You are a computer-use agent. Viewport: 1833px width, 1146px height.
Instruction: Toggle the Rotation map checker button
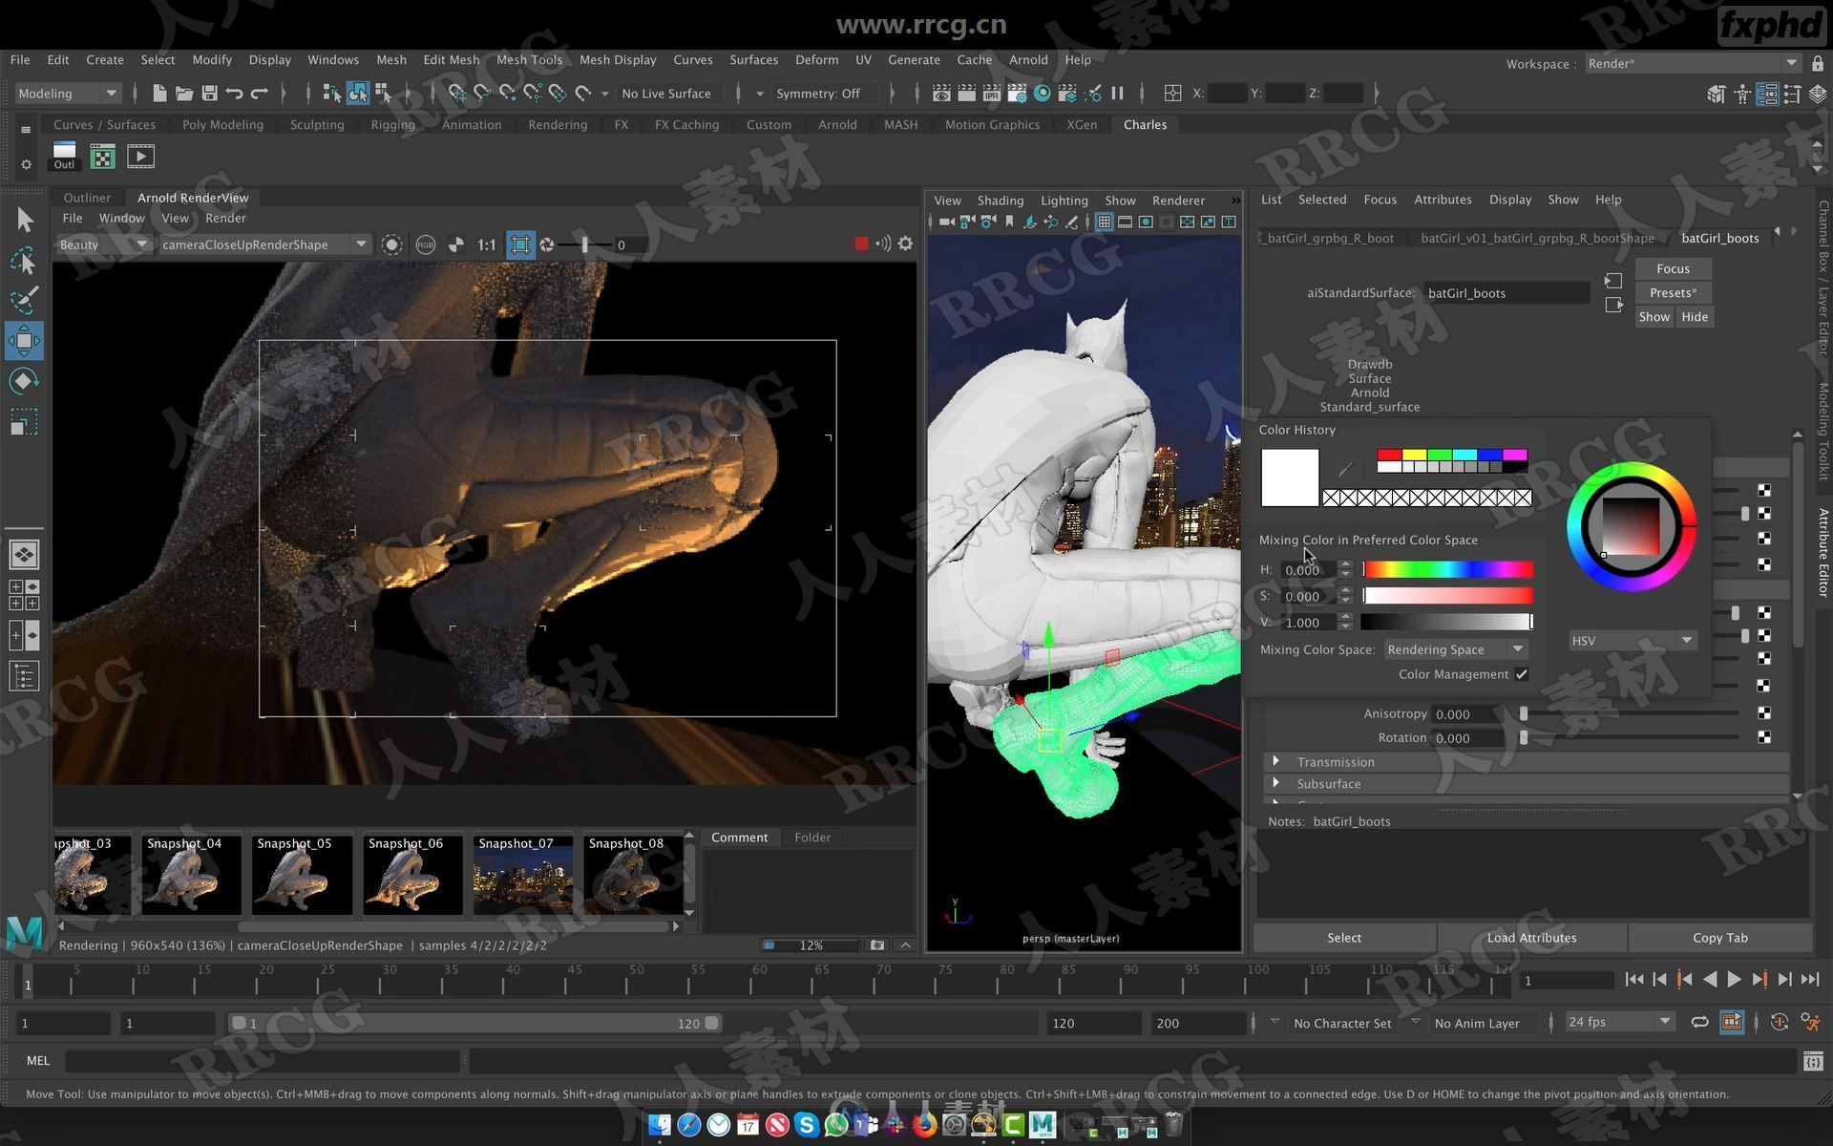coord(1764,737)
